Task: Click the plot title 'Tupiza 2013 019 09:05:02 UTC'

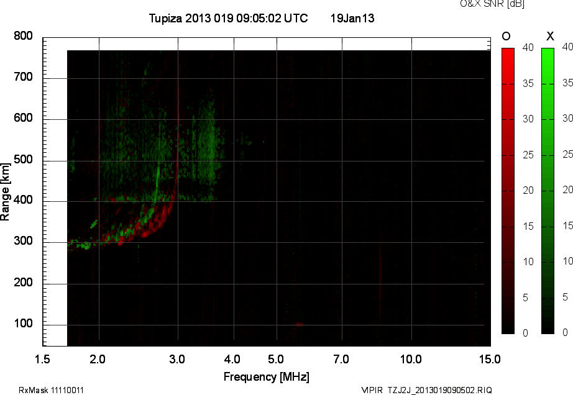Action: tap(228, 19)
